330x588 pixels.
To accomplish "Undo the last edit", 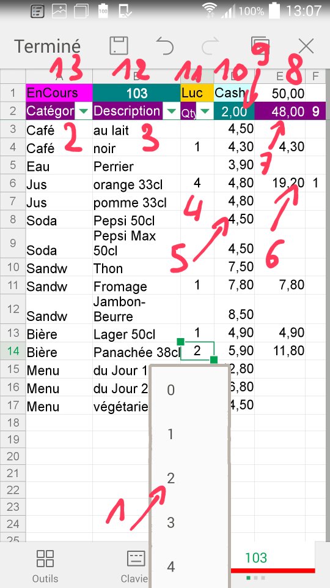I will pos(165,47).
